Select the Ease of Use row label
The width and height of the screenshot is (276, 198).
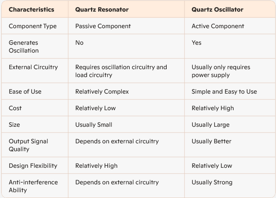[x=25, y=92]
